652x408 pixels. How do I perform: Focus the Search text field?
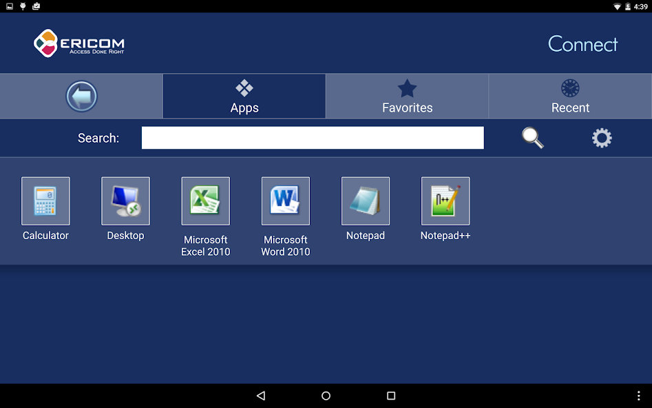tap(313, 138)
